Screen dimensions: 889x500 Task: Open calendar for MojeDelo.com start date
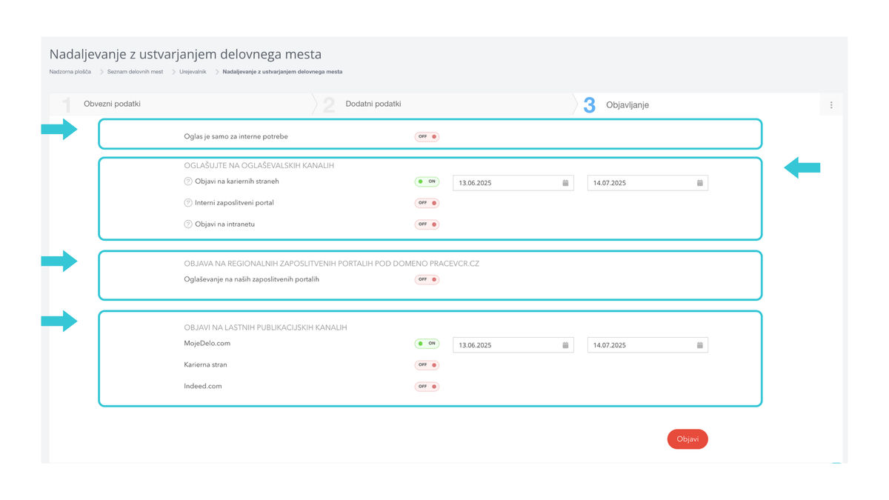tap(565, 345)
